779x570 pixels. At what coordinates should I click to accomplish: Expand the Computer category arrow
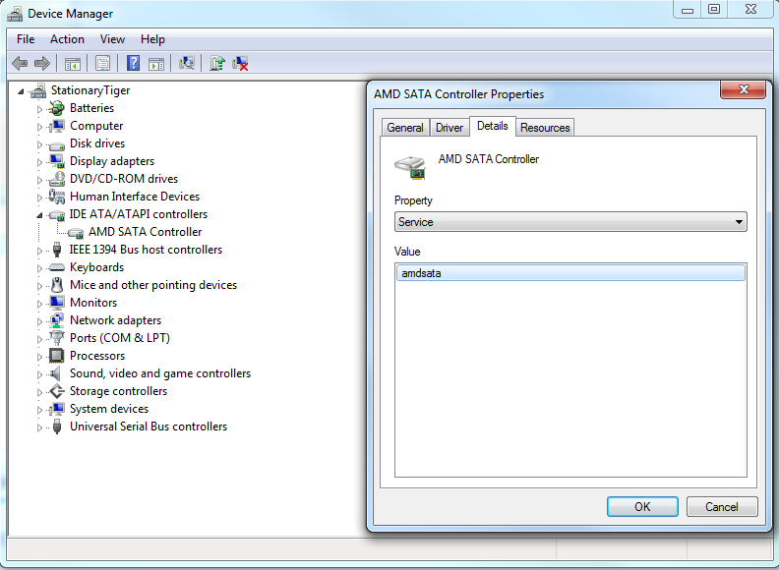click(39, 127)
